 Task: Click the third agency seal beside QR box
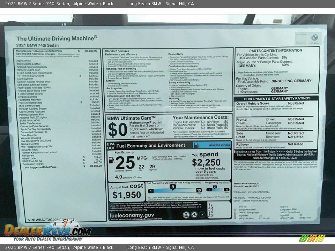(202, 214)
